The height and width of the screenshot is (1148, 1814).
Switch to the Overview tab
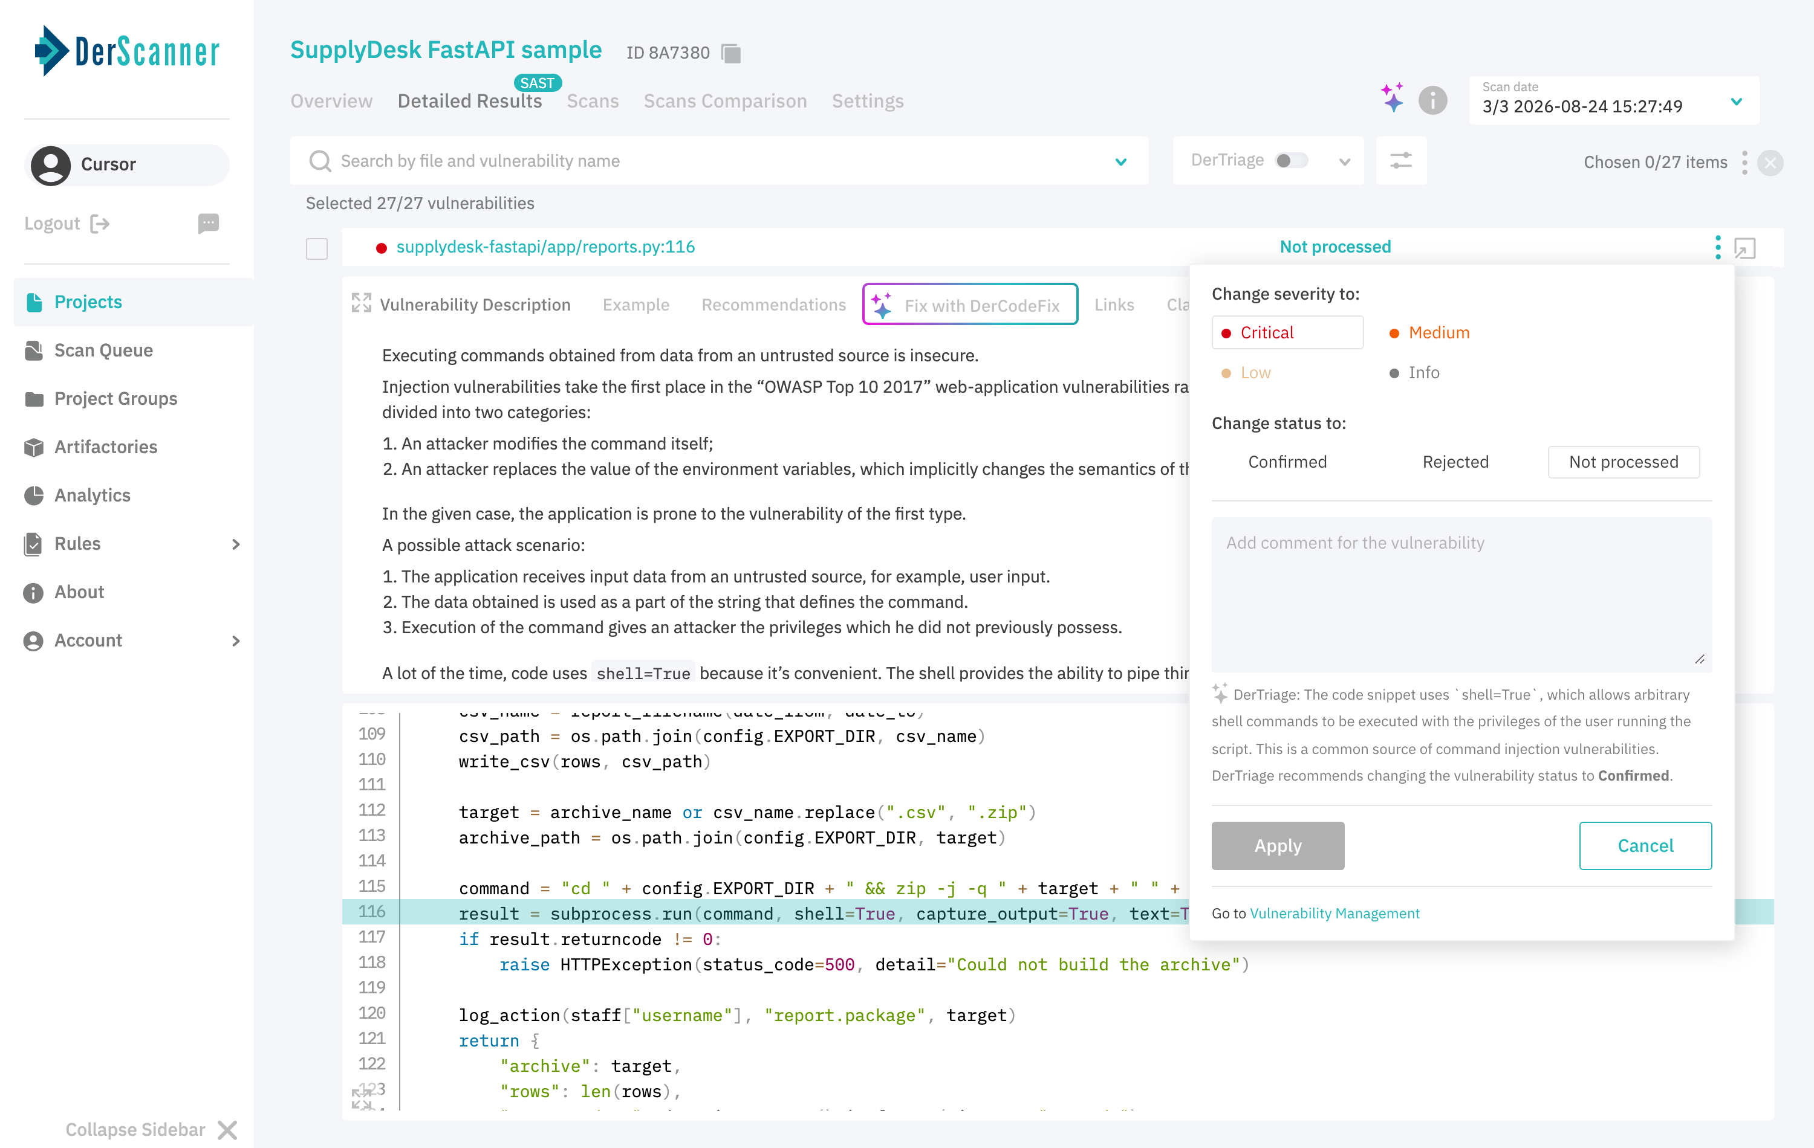tap(331, 101)
